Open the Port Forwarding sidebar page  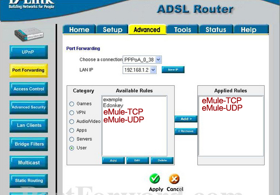click(x=28, y=70)
